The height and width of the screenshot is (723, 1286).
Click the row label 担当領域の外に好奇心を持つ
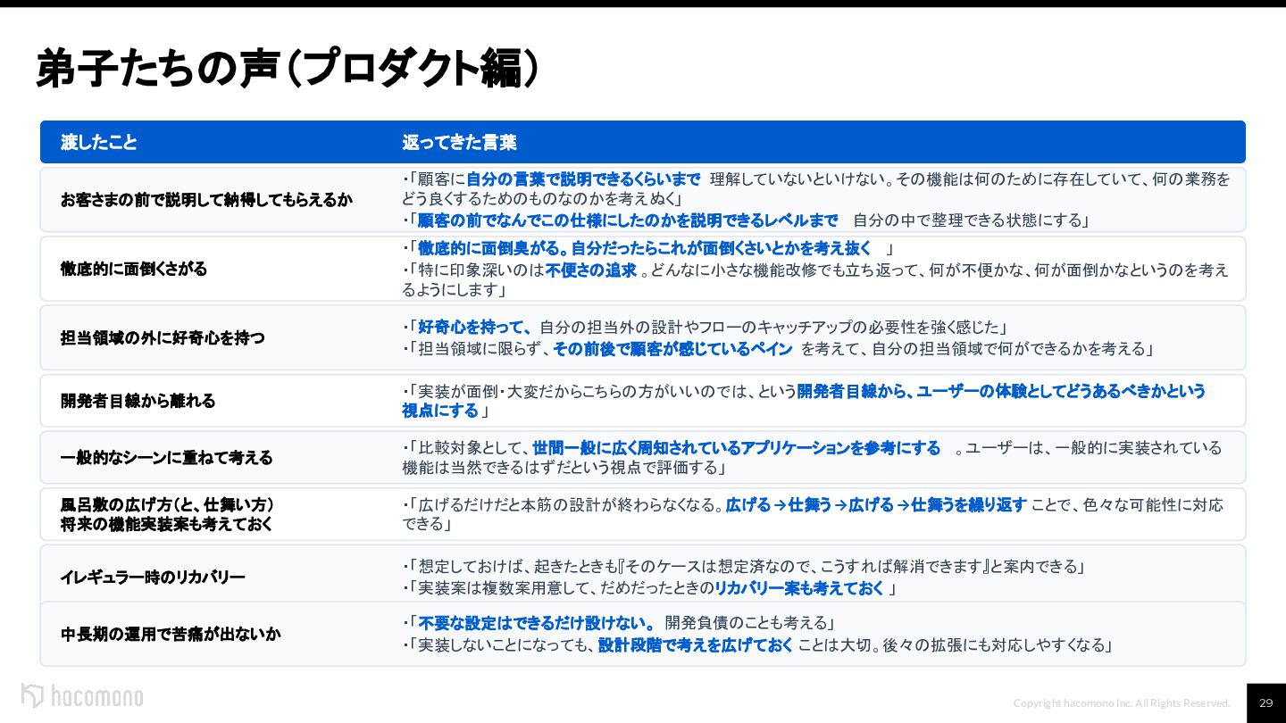pyautogui.click(x=163, y=338)
